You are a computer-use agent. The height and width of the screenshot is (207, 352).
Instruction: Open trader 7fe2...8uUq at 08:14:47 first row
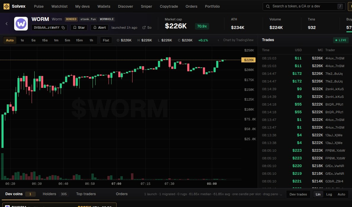pyautogui.click(x=334, y=74)
